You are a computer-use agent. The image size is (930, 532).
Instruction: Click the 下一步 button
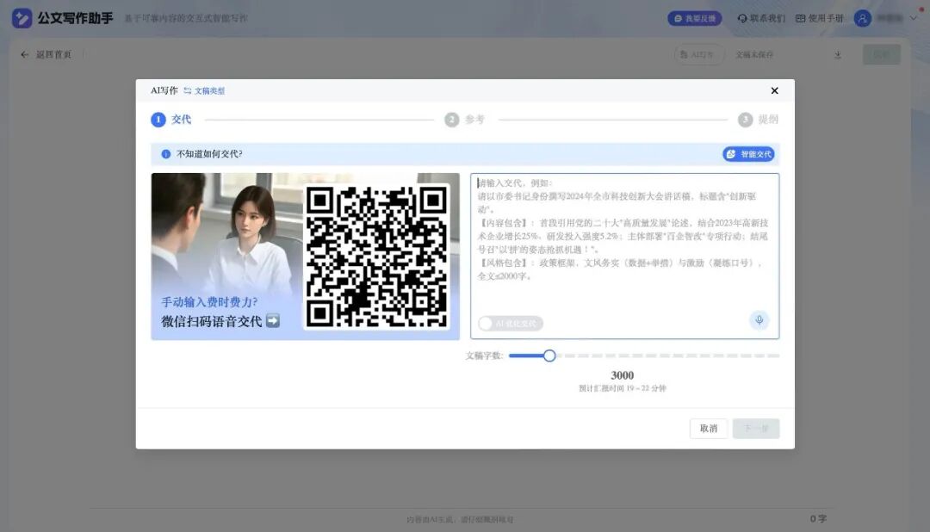tap(756, 428)
